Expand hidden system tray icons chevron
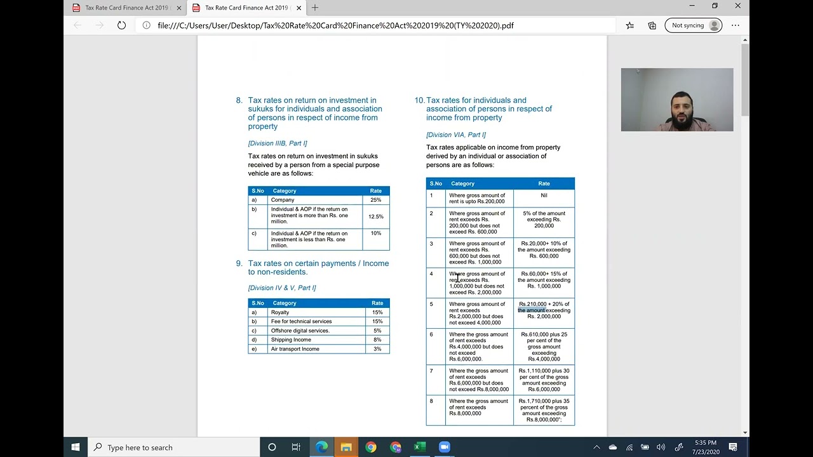Screen dimensions: 813x457 (x=596, y=447)
